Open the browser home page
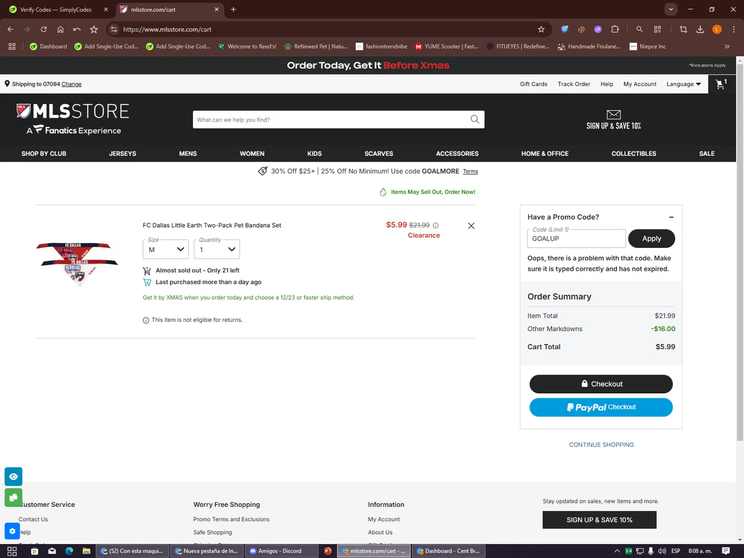Image resolution: width=744 pixels, height=558 pixels. pyautogui.click(x=60, y=29)
